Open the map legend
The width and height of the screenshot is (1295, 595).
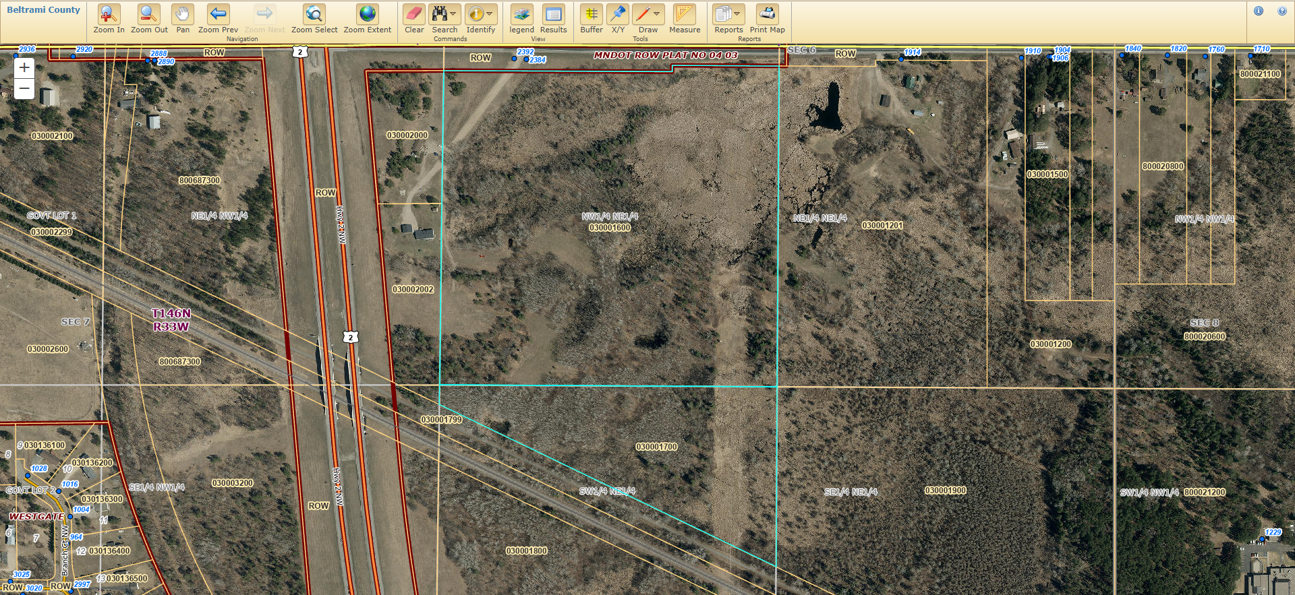[521, 14]
